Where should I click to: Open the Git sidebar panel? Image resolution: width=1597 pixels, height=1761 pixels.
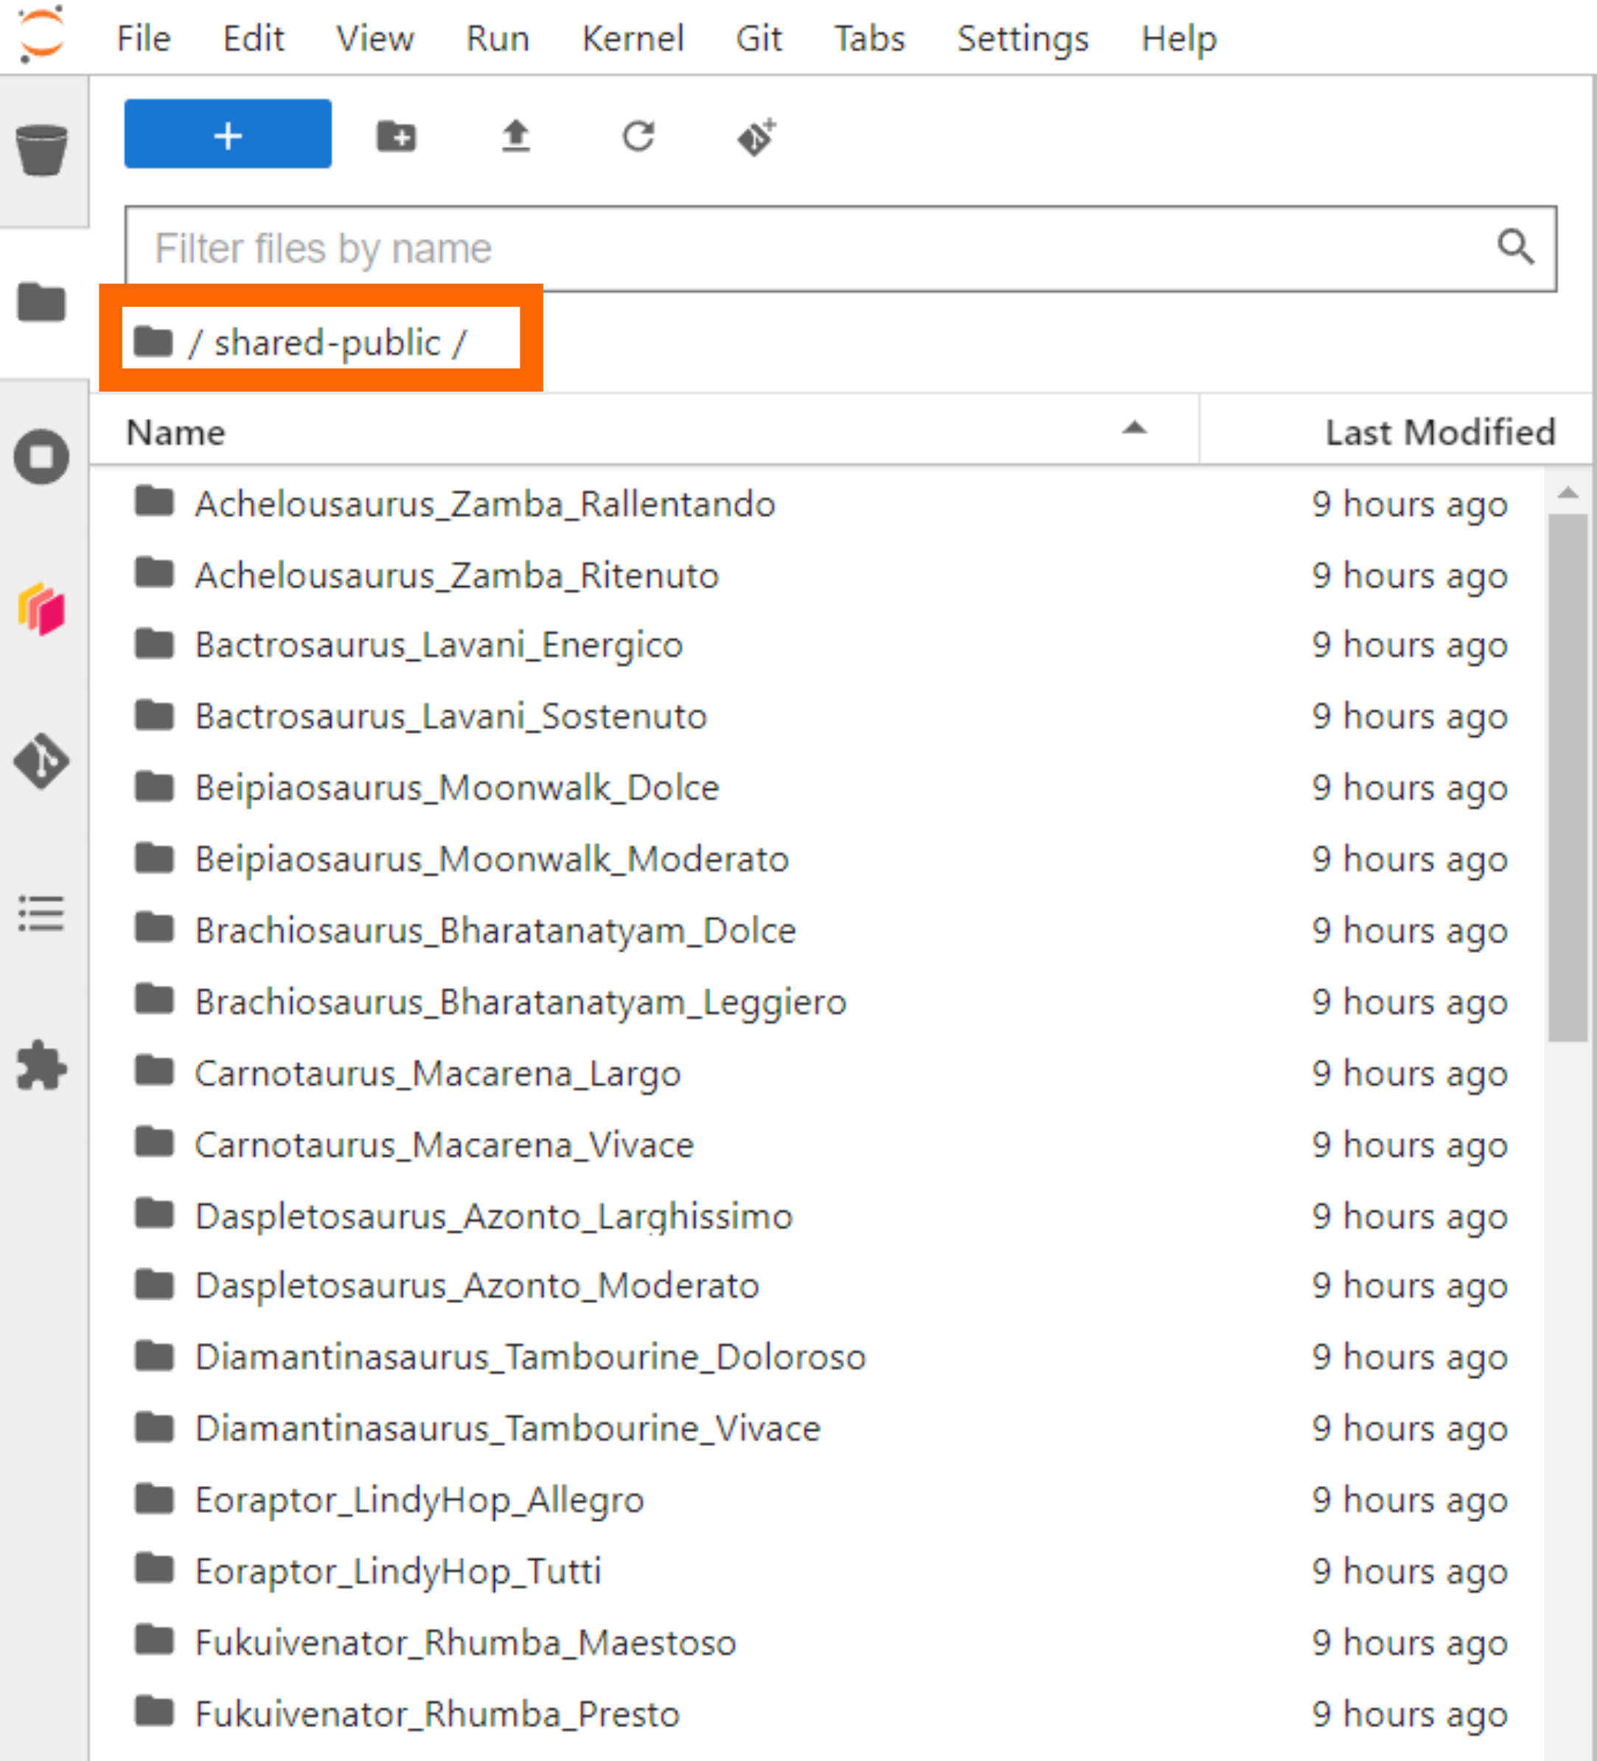click(41, 761)
